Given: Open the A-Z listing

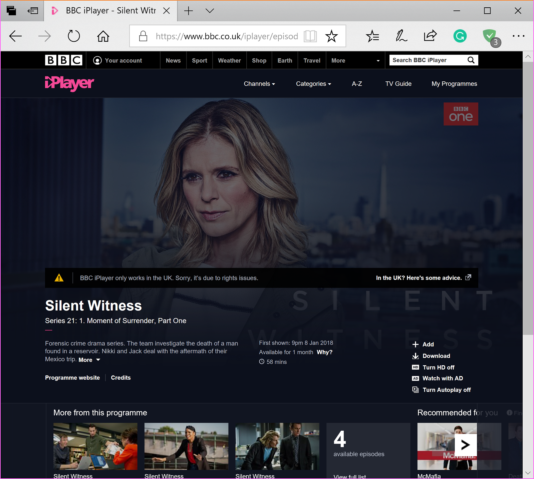Looking at the screenshot, I should 357,84.
